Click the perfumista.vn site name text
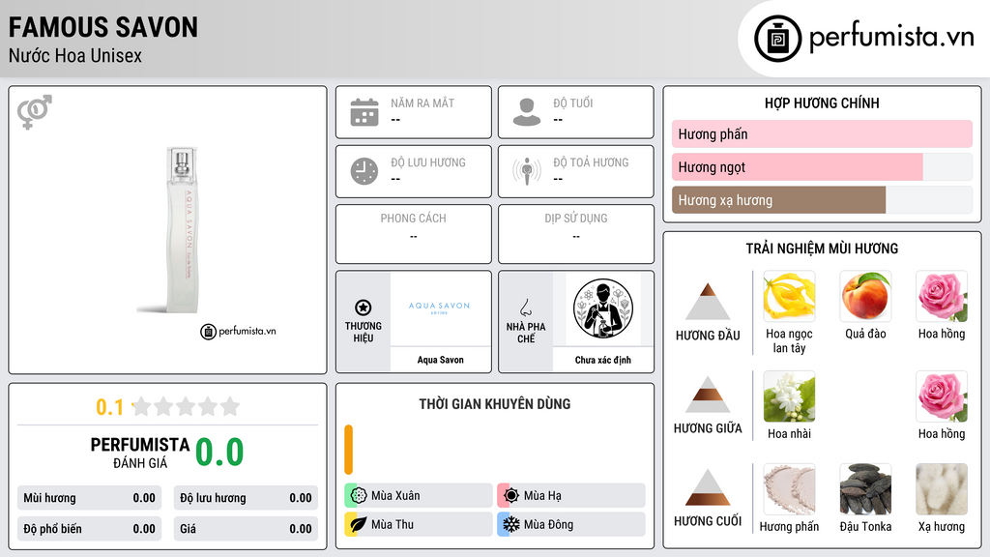990x557 pixels. pyautogui.click(x=891, y=38)
